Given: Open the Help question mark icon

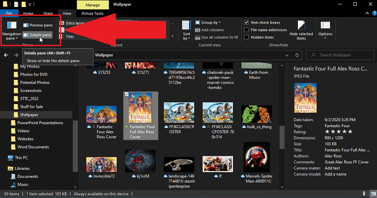Looking at the screenshot, I should point(374,14).
